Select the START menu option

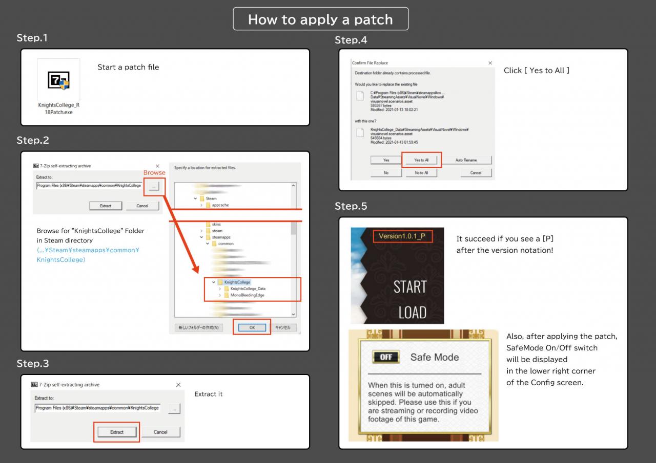coord(410,287)
